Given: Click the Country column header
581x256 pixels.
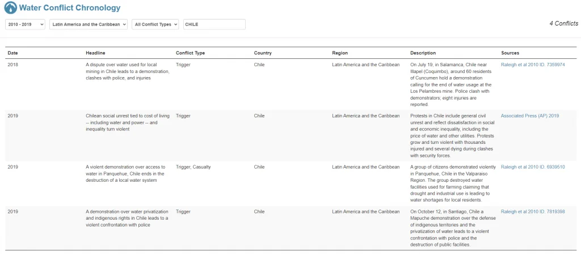Looking at the screenshot, I should pos(263,53).
